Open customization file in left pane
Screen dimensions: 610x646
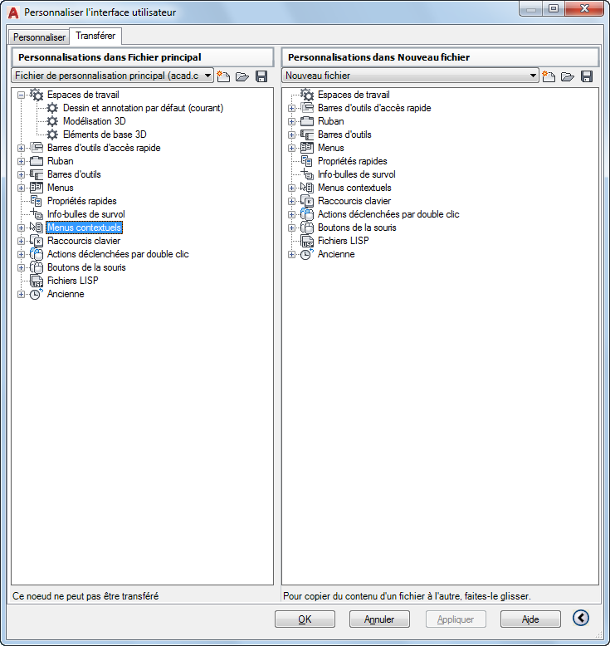click(x=242, y=76)
